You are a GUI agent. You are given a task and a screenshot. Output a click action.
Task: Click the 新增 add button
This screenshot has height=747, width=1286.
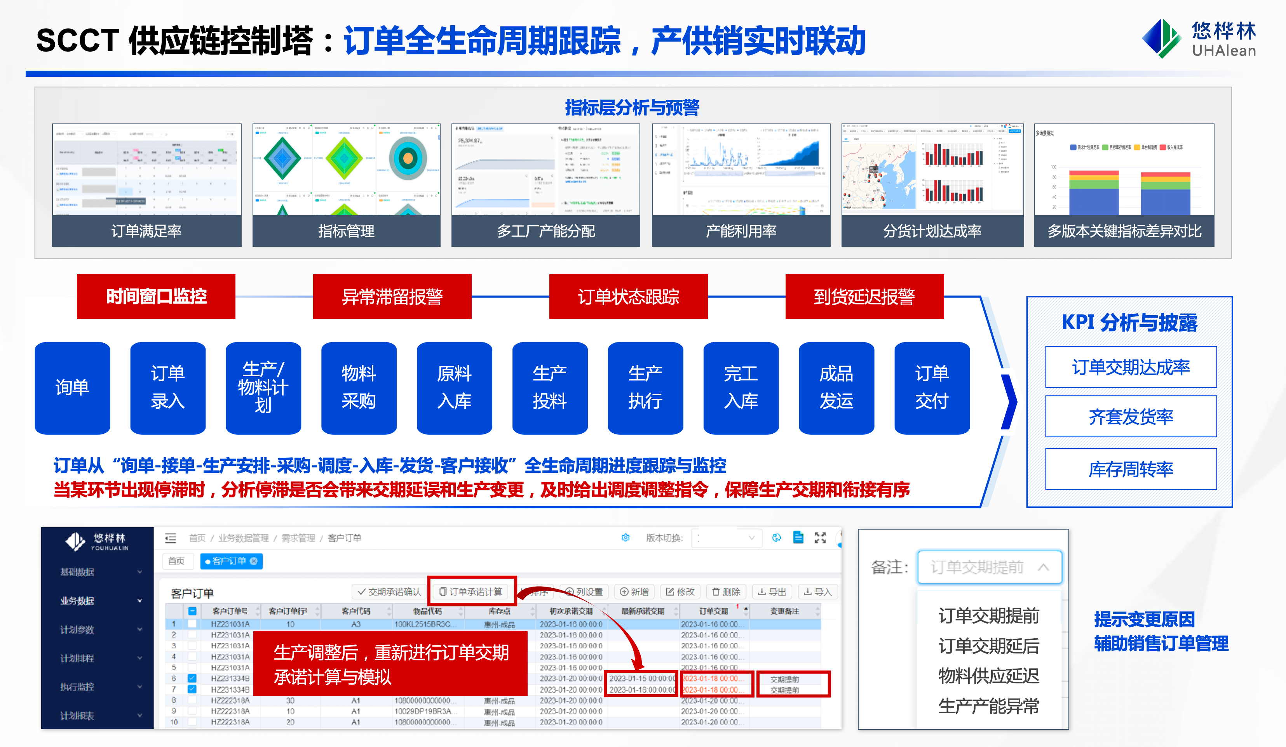pyautogui.click(x=634, y=591)
